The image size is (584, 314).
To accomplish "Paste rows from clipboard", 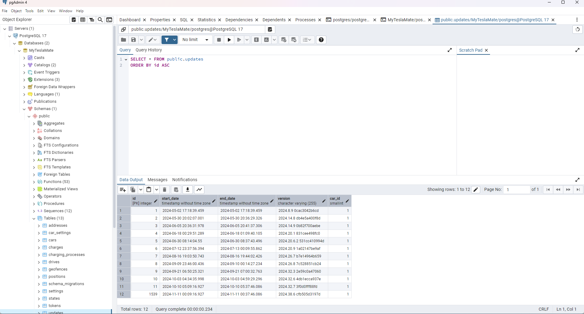I will point(149,190).
